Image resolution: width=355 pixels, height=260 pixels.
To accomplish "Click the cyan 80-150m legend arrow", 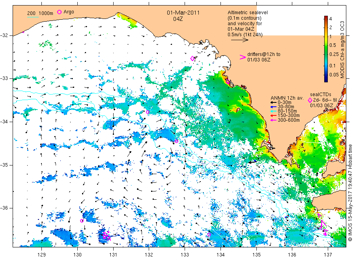I will 273,111.
